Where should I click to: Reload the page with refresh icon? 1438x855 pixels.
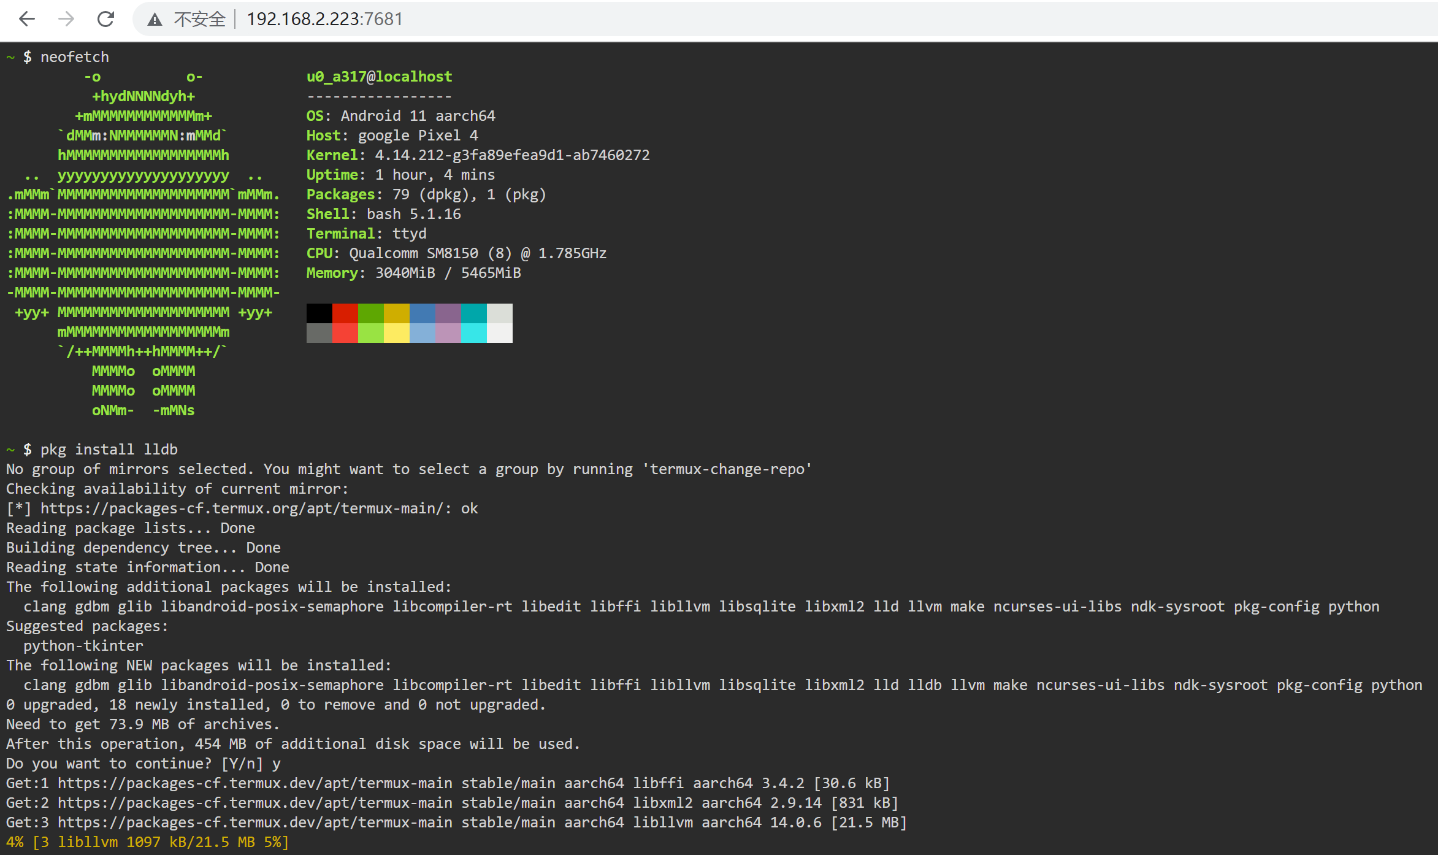point(105,19)
